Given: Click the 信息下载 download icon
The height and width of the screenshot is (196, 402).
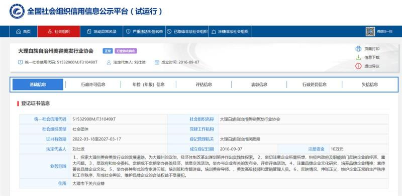Looking at the screenshot, I should [358, 57].
